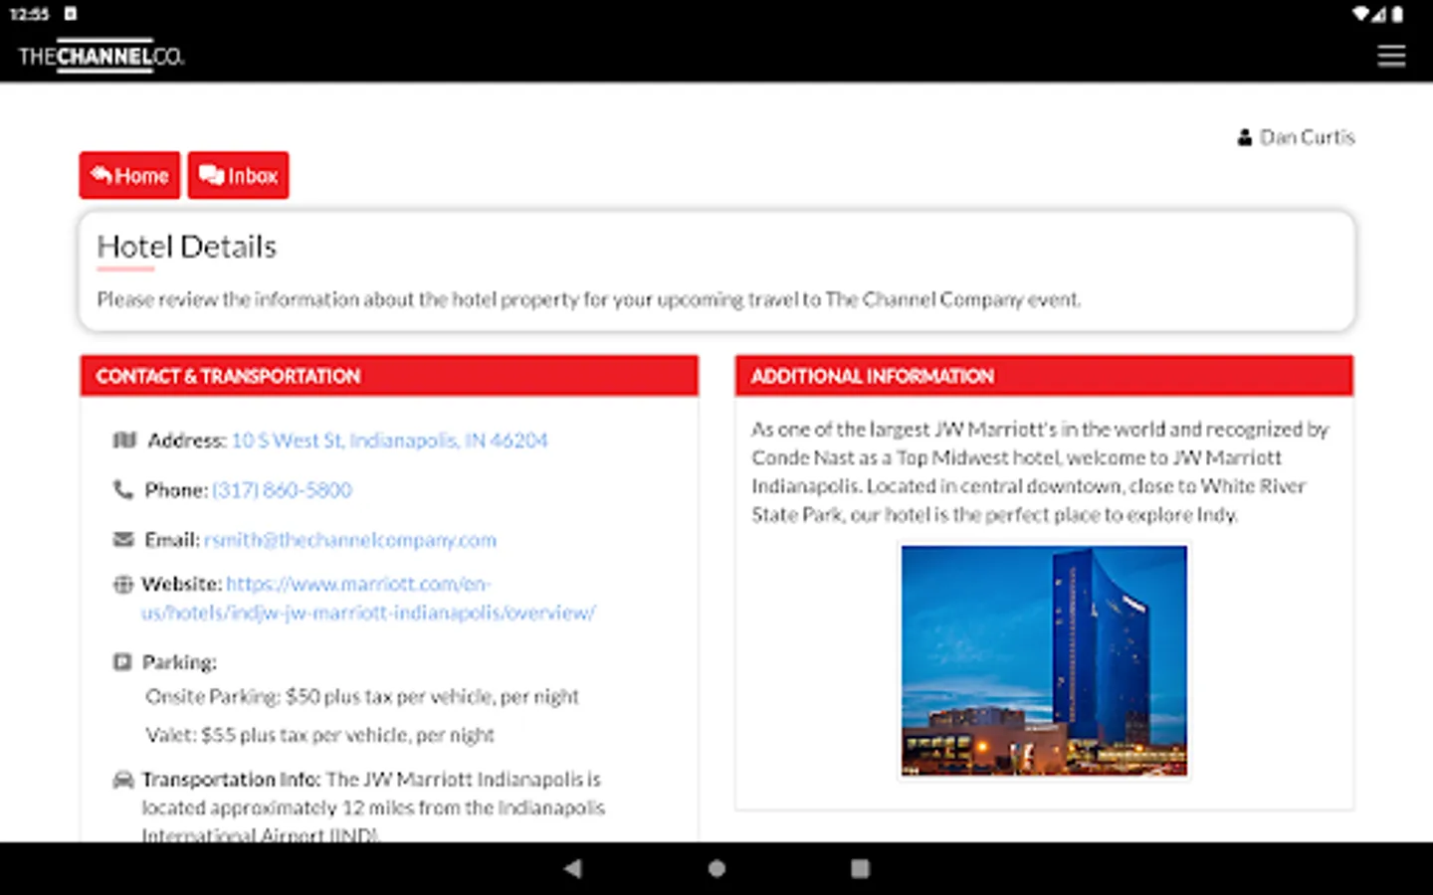Click the user profile icon beside Dan Curtis
Image resolution: width=1433 pixels, height=895 pixels.
tap(1244, 137)
